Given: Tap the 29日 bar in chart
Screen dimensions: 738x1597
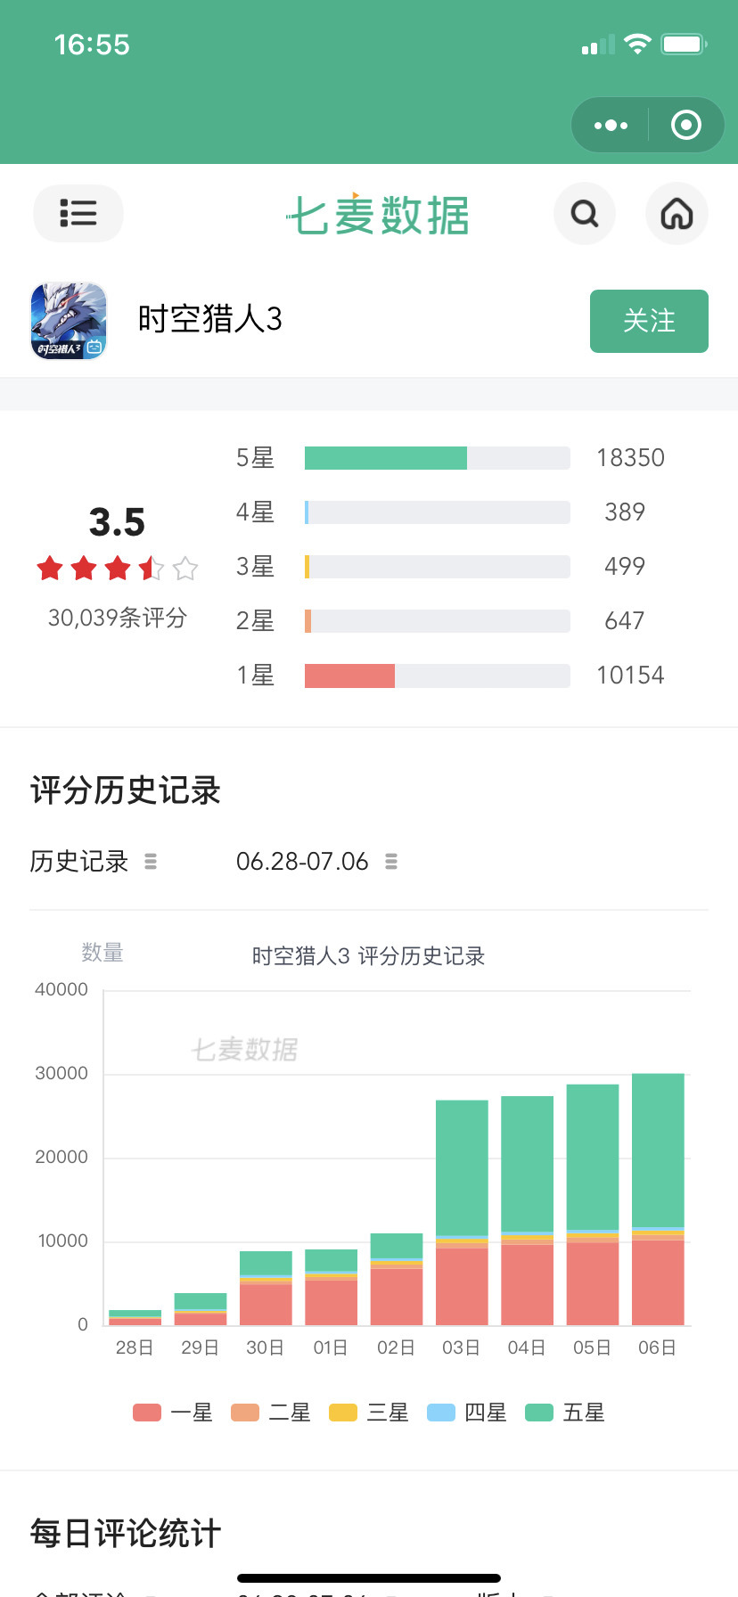Looking at the screenshot, I should [201, 1309].
